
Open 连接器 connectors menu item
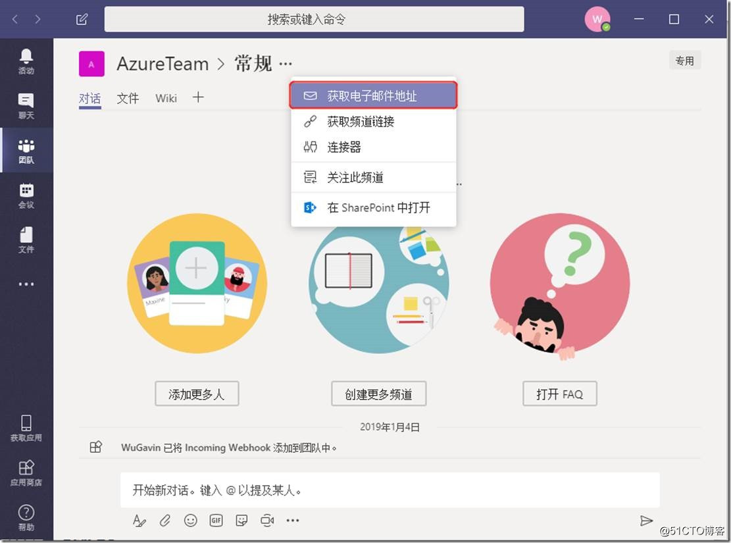point(373,147)
